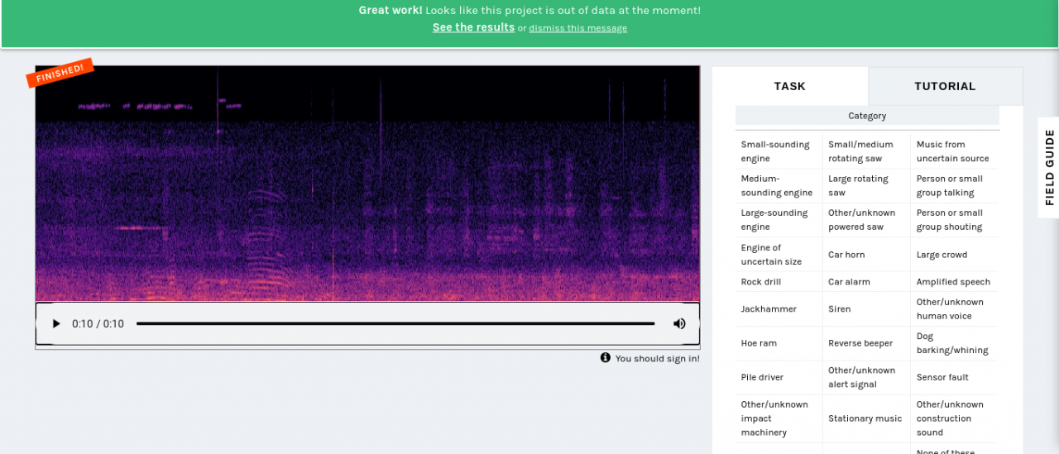
Task: Open the See the results link
Action: tap(473, 27)
